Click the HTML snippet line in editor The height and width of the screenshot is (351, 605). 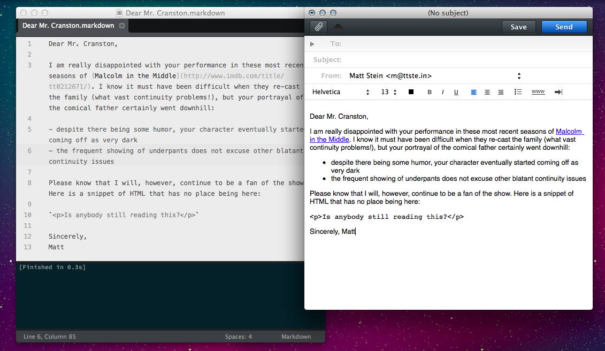[124, 215]
